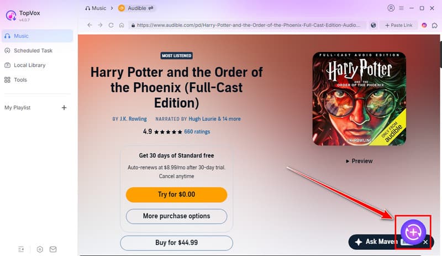
Task: Open the mail feedback icon
Action: coord(53,249)
